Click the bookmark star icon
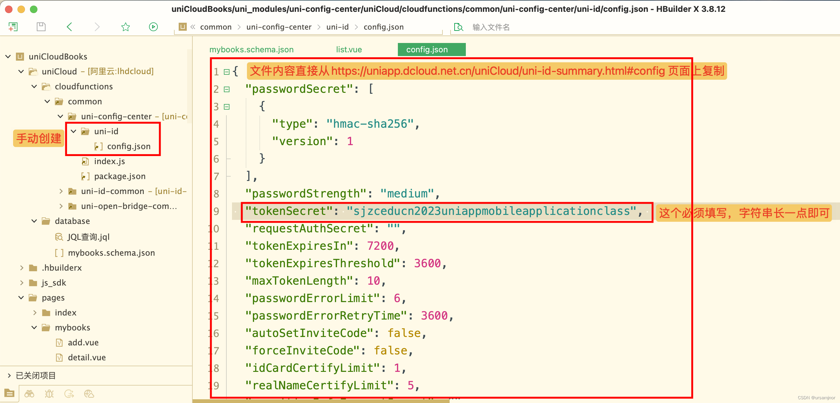The width and height of the screenshot is (840, 403). pyautogui.click(x=126, y=27)
